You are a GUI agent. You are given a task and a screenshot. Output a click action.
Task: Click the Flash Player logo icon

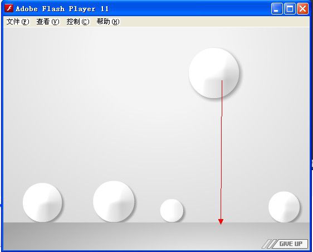(x=9, y=8)
